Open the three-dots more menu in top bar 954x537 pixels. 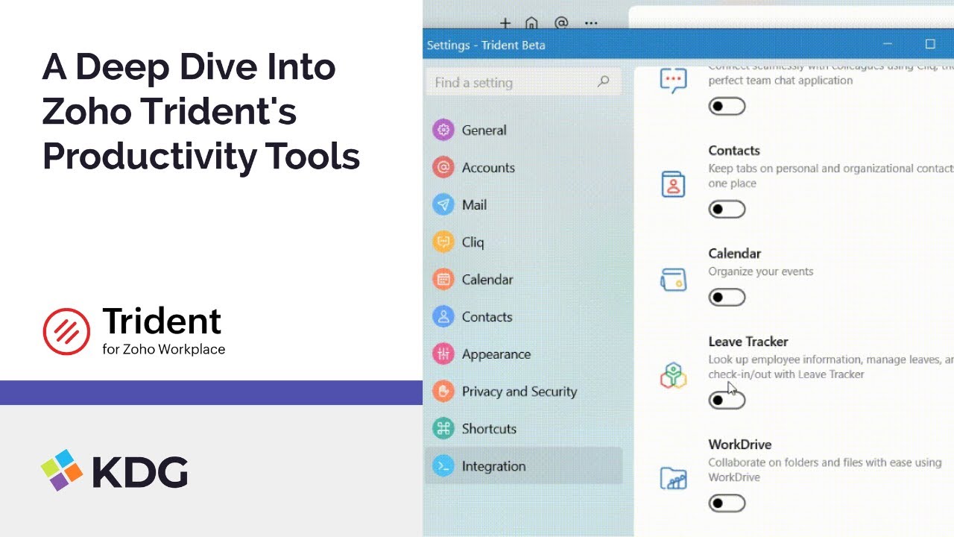(x=591, y=23)
